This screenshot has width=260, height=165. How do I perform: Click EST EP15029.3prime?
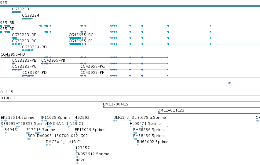[90, 130]
